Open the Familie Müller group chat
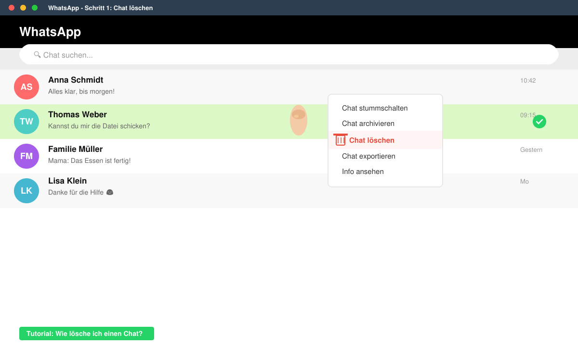Image resolution: width=578 pixels, height=346 pixels. [289, 156]
